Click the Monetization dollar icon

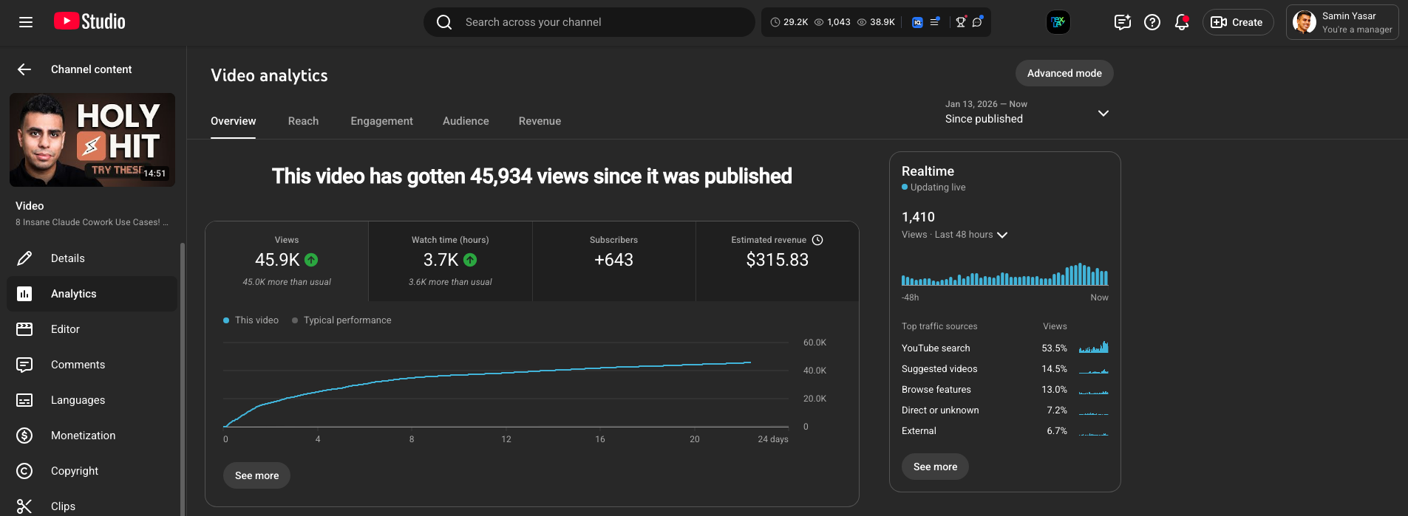pyautogui.click(x=24, y=436)
